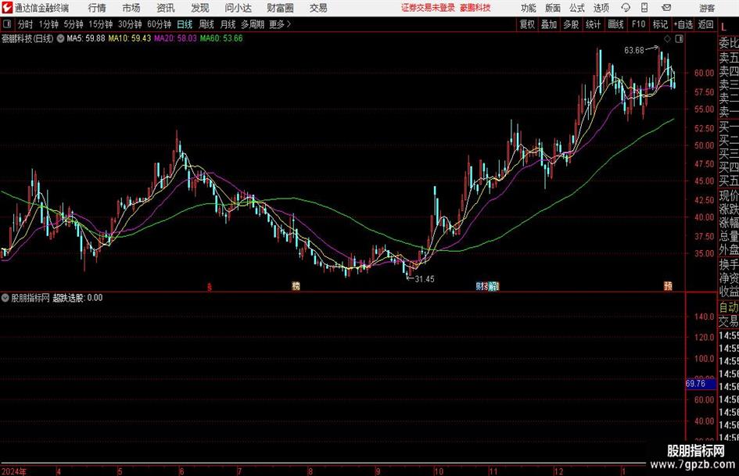Screen dimensions: 739x476
Task: Click the 标记 mark button
Action: 660,24
